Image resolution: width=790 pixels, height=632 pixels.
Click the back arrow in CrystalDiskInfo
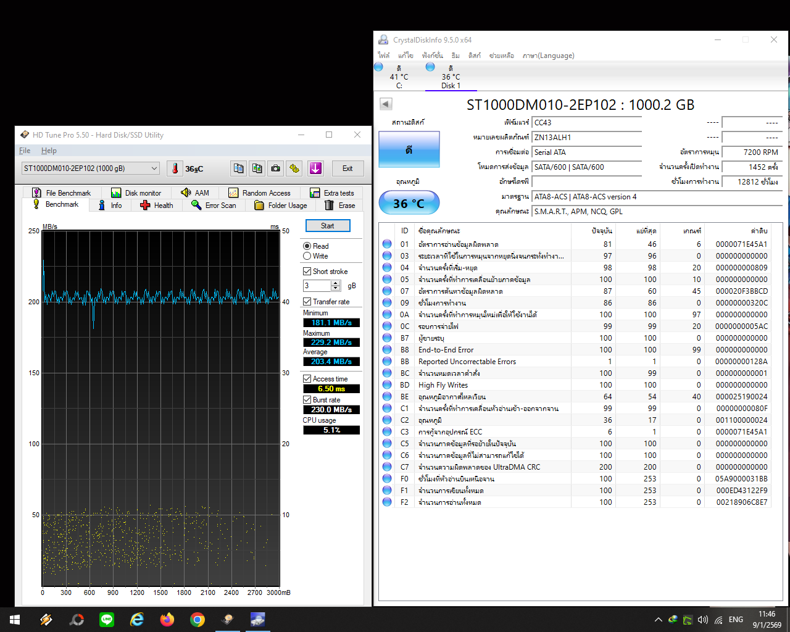(386, 104)
